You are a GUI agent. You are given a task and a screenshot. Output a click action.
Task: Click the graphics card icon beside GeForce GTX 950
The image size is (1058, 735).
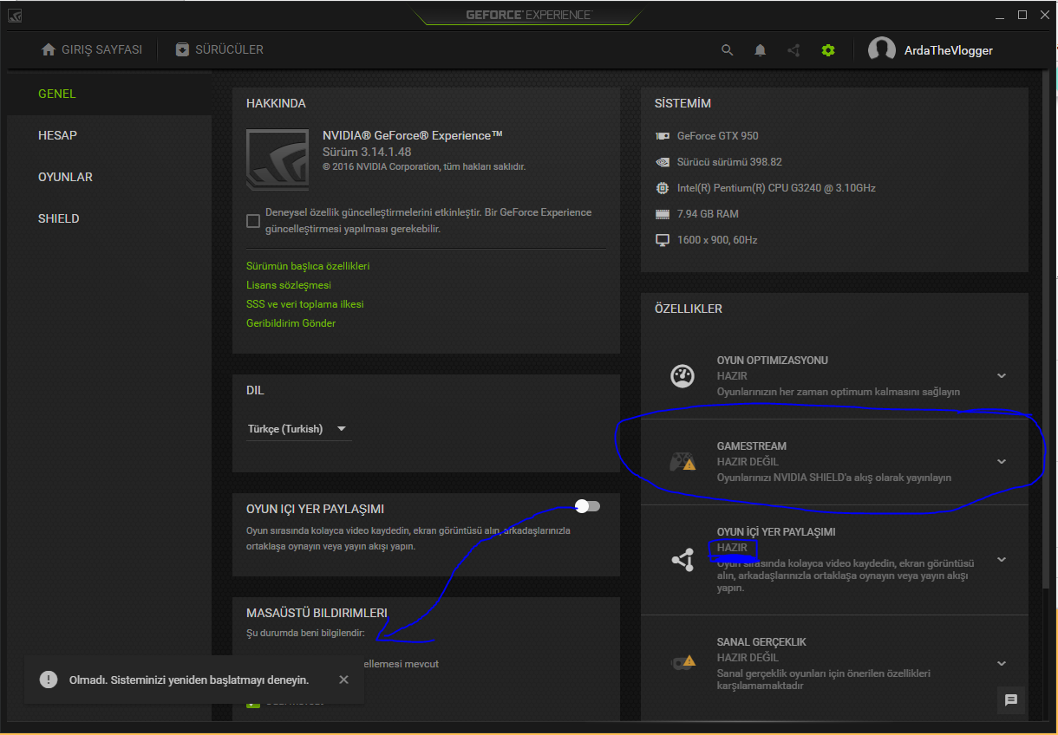[663, 136]
